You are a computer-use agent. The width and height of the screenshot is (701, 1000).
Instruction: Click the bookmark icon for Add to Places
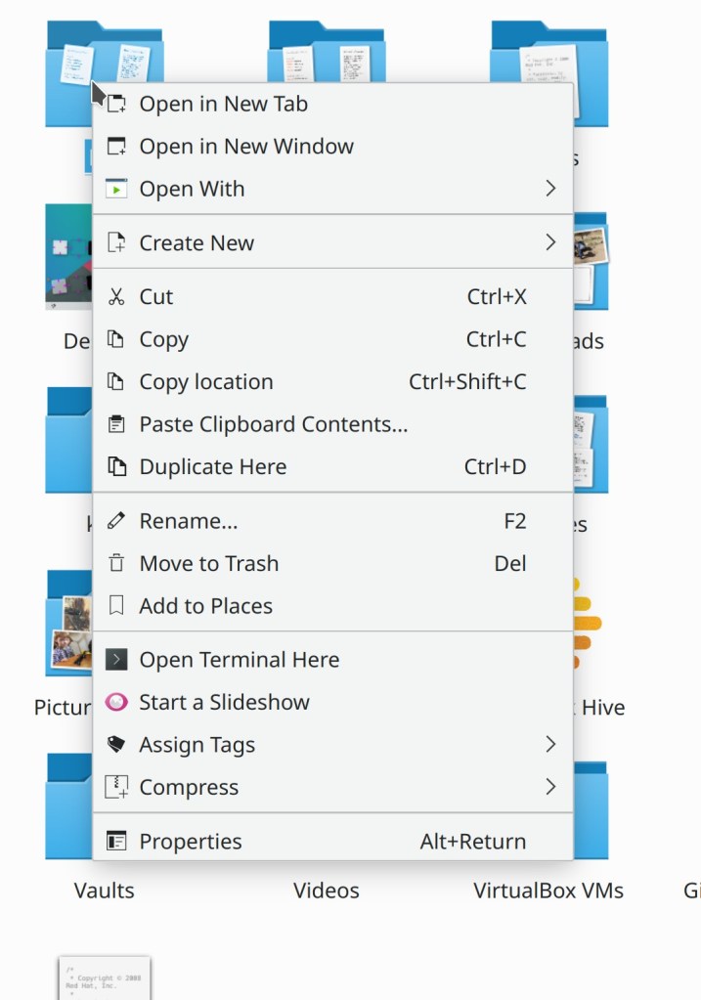tap(116, 606)
